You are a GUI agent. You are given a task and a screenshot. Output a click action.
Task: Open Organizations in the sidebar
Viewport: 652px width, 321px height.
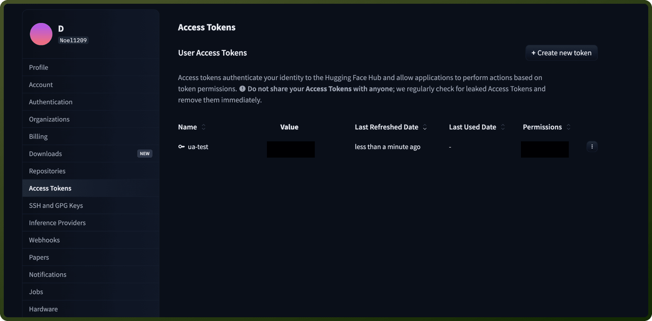(91, 119)
